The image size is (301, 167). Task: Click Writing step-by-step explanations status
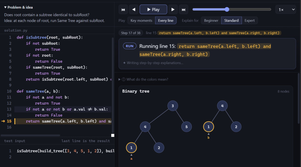pyautogui.click(x=153, y=63)
